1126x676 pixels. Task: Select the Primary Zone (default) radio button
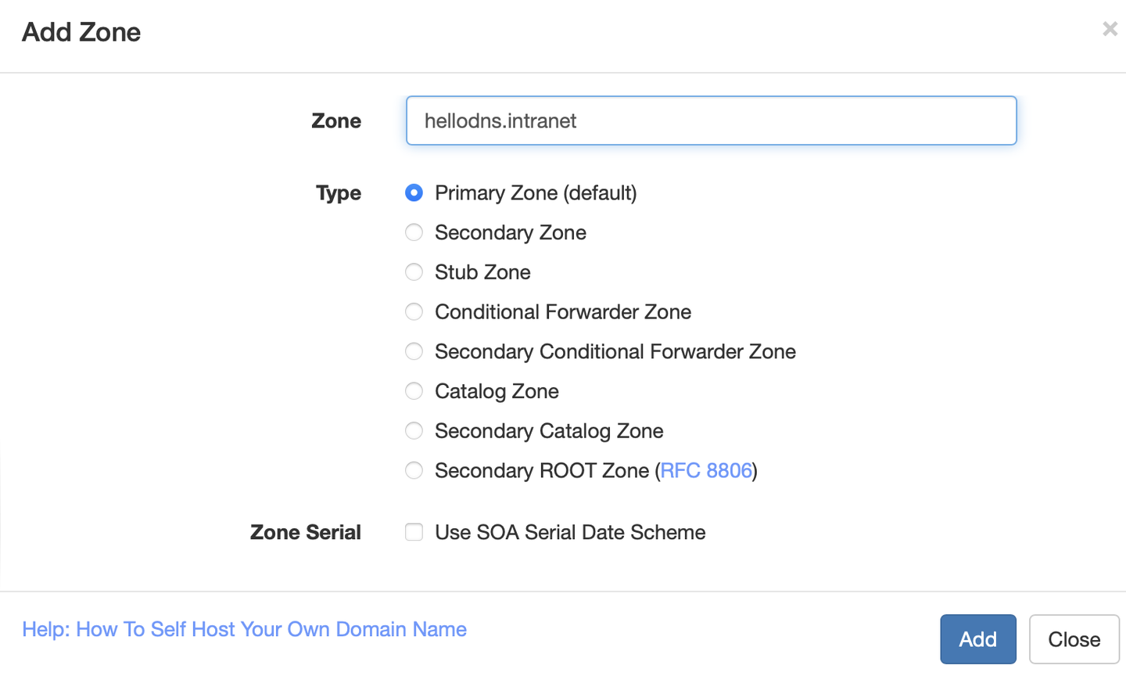[x=414, y=192]
